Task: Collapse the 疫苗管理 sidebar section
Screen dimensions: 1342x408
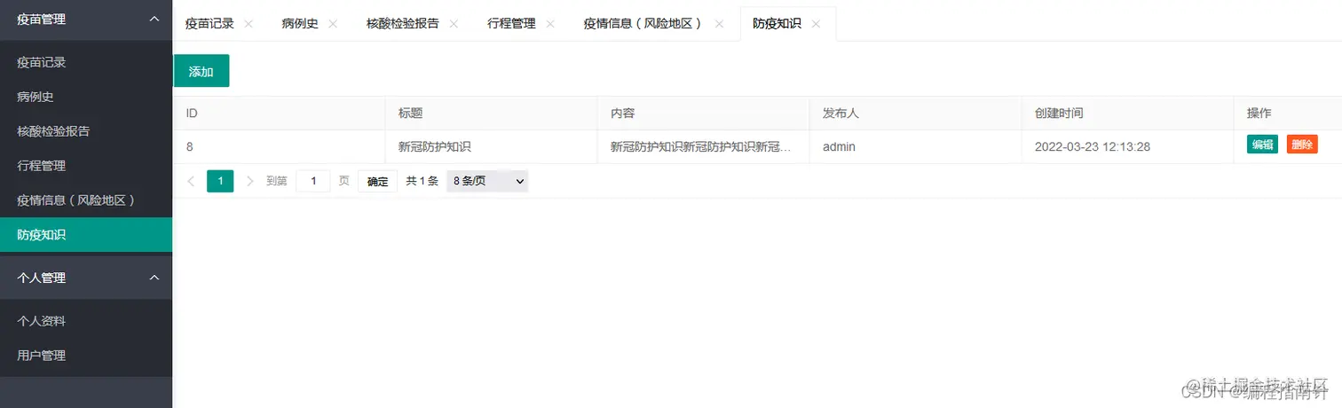Action: 154,19
